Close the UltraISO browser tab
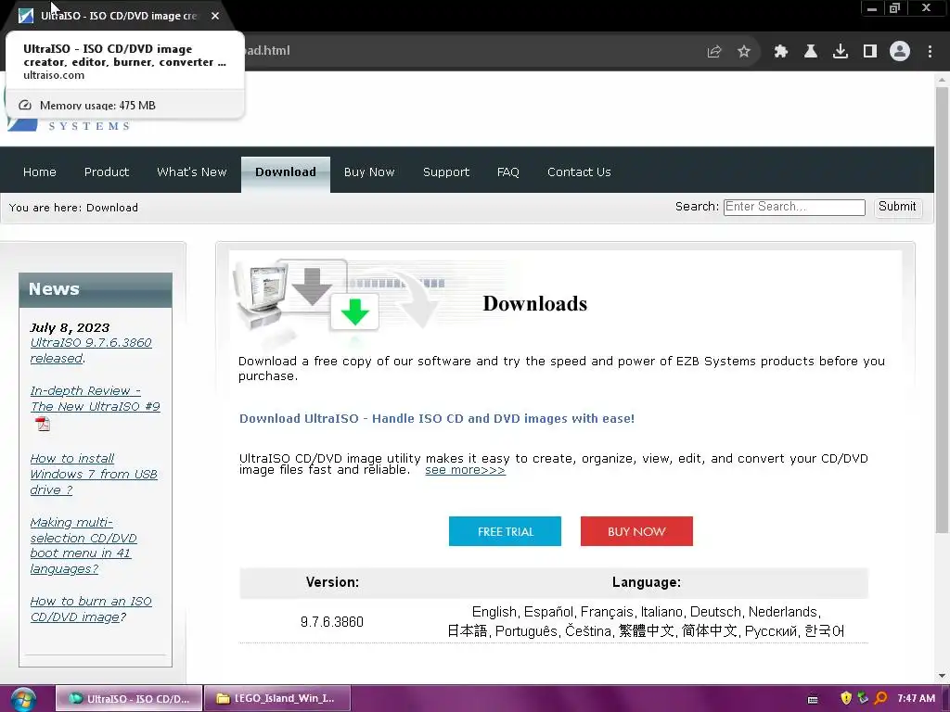This screenshot has height=712, width=950. (215, 16)
